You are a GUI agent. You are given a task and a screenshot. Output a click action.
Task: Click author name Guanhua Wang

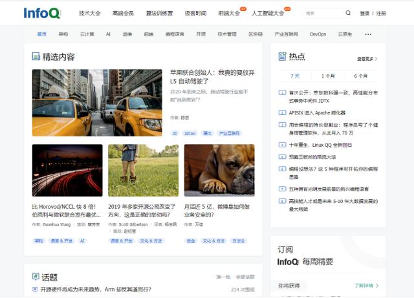point(56,224)
